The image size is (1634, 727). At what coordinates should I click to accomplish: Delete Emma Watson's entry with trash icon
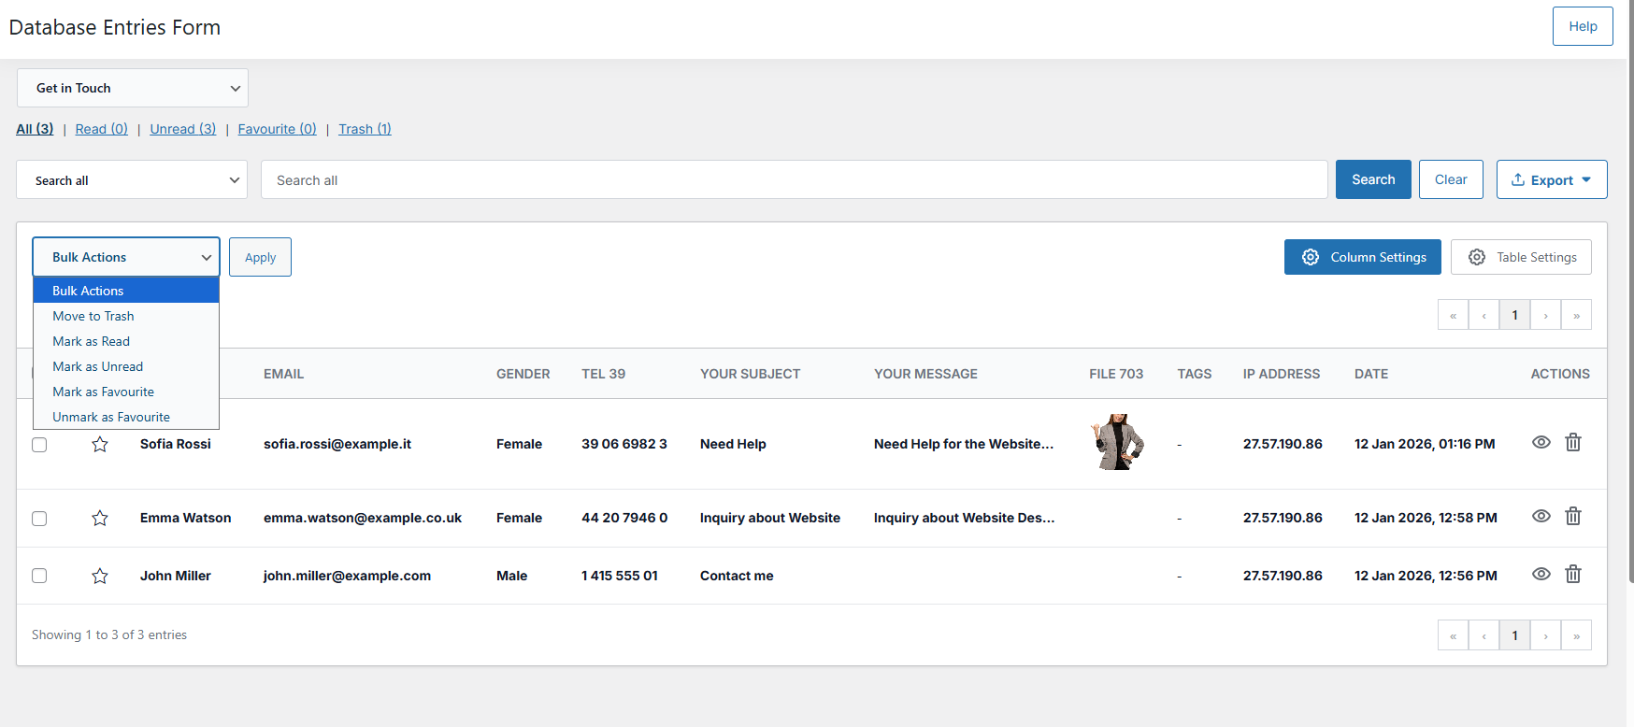pyautogui.click(x=1573, y=516)
